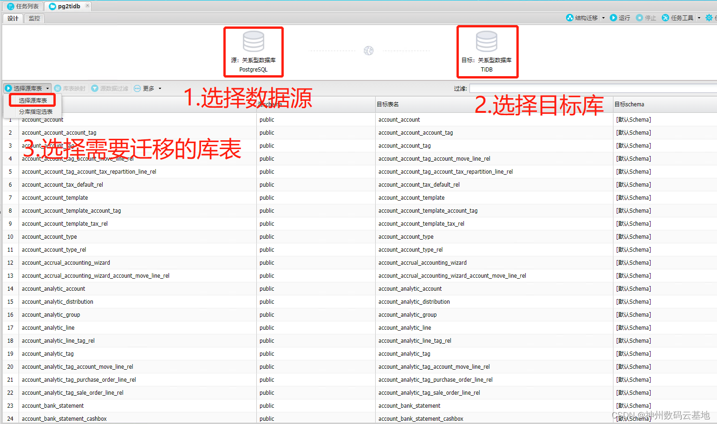Click the disabled 停止 stop icon

click(x=639, y=18)
